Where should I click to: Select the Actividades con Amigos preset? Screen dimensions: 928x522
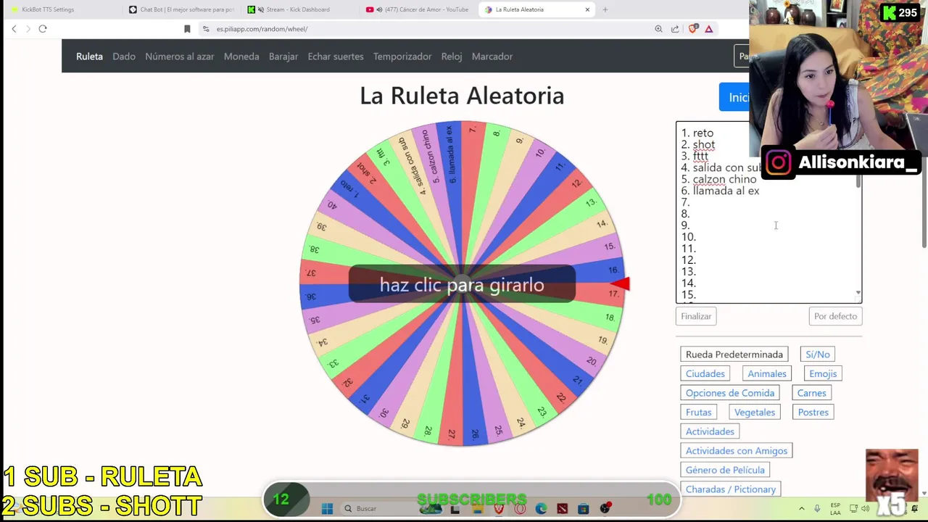click(737, 451)
